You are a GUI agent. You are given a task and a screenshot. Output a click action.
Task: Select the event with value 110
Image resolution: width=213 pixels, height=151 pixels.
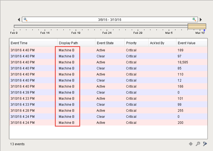pyautogui.click(x=108, y=74)
